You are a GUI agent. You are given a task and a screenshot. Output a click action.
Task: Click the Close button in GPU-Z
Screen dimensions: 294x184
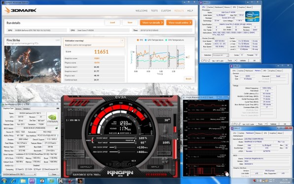click(54, 174)
